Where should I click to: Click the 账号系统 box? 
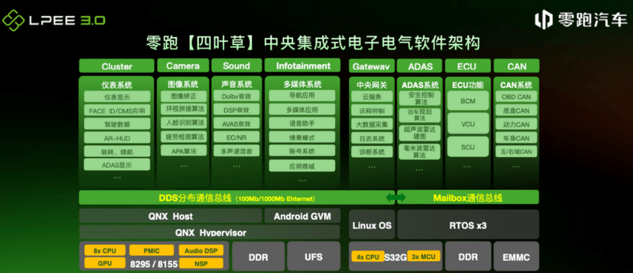(302, 151)
